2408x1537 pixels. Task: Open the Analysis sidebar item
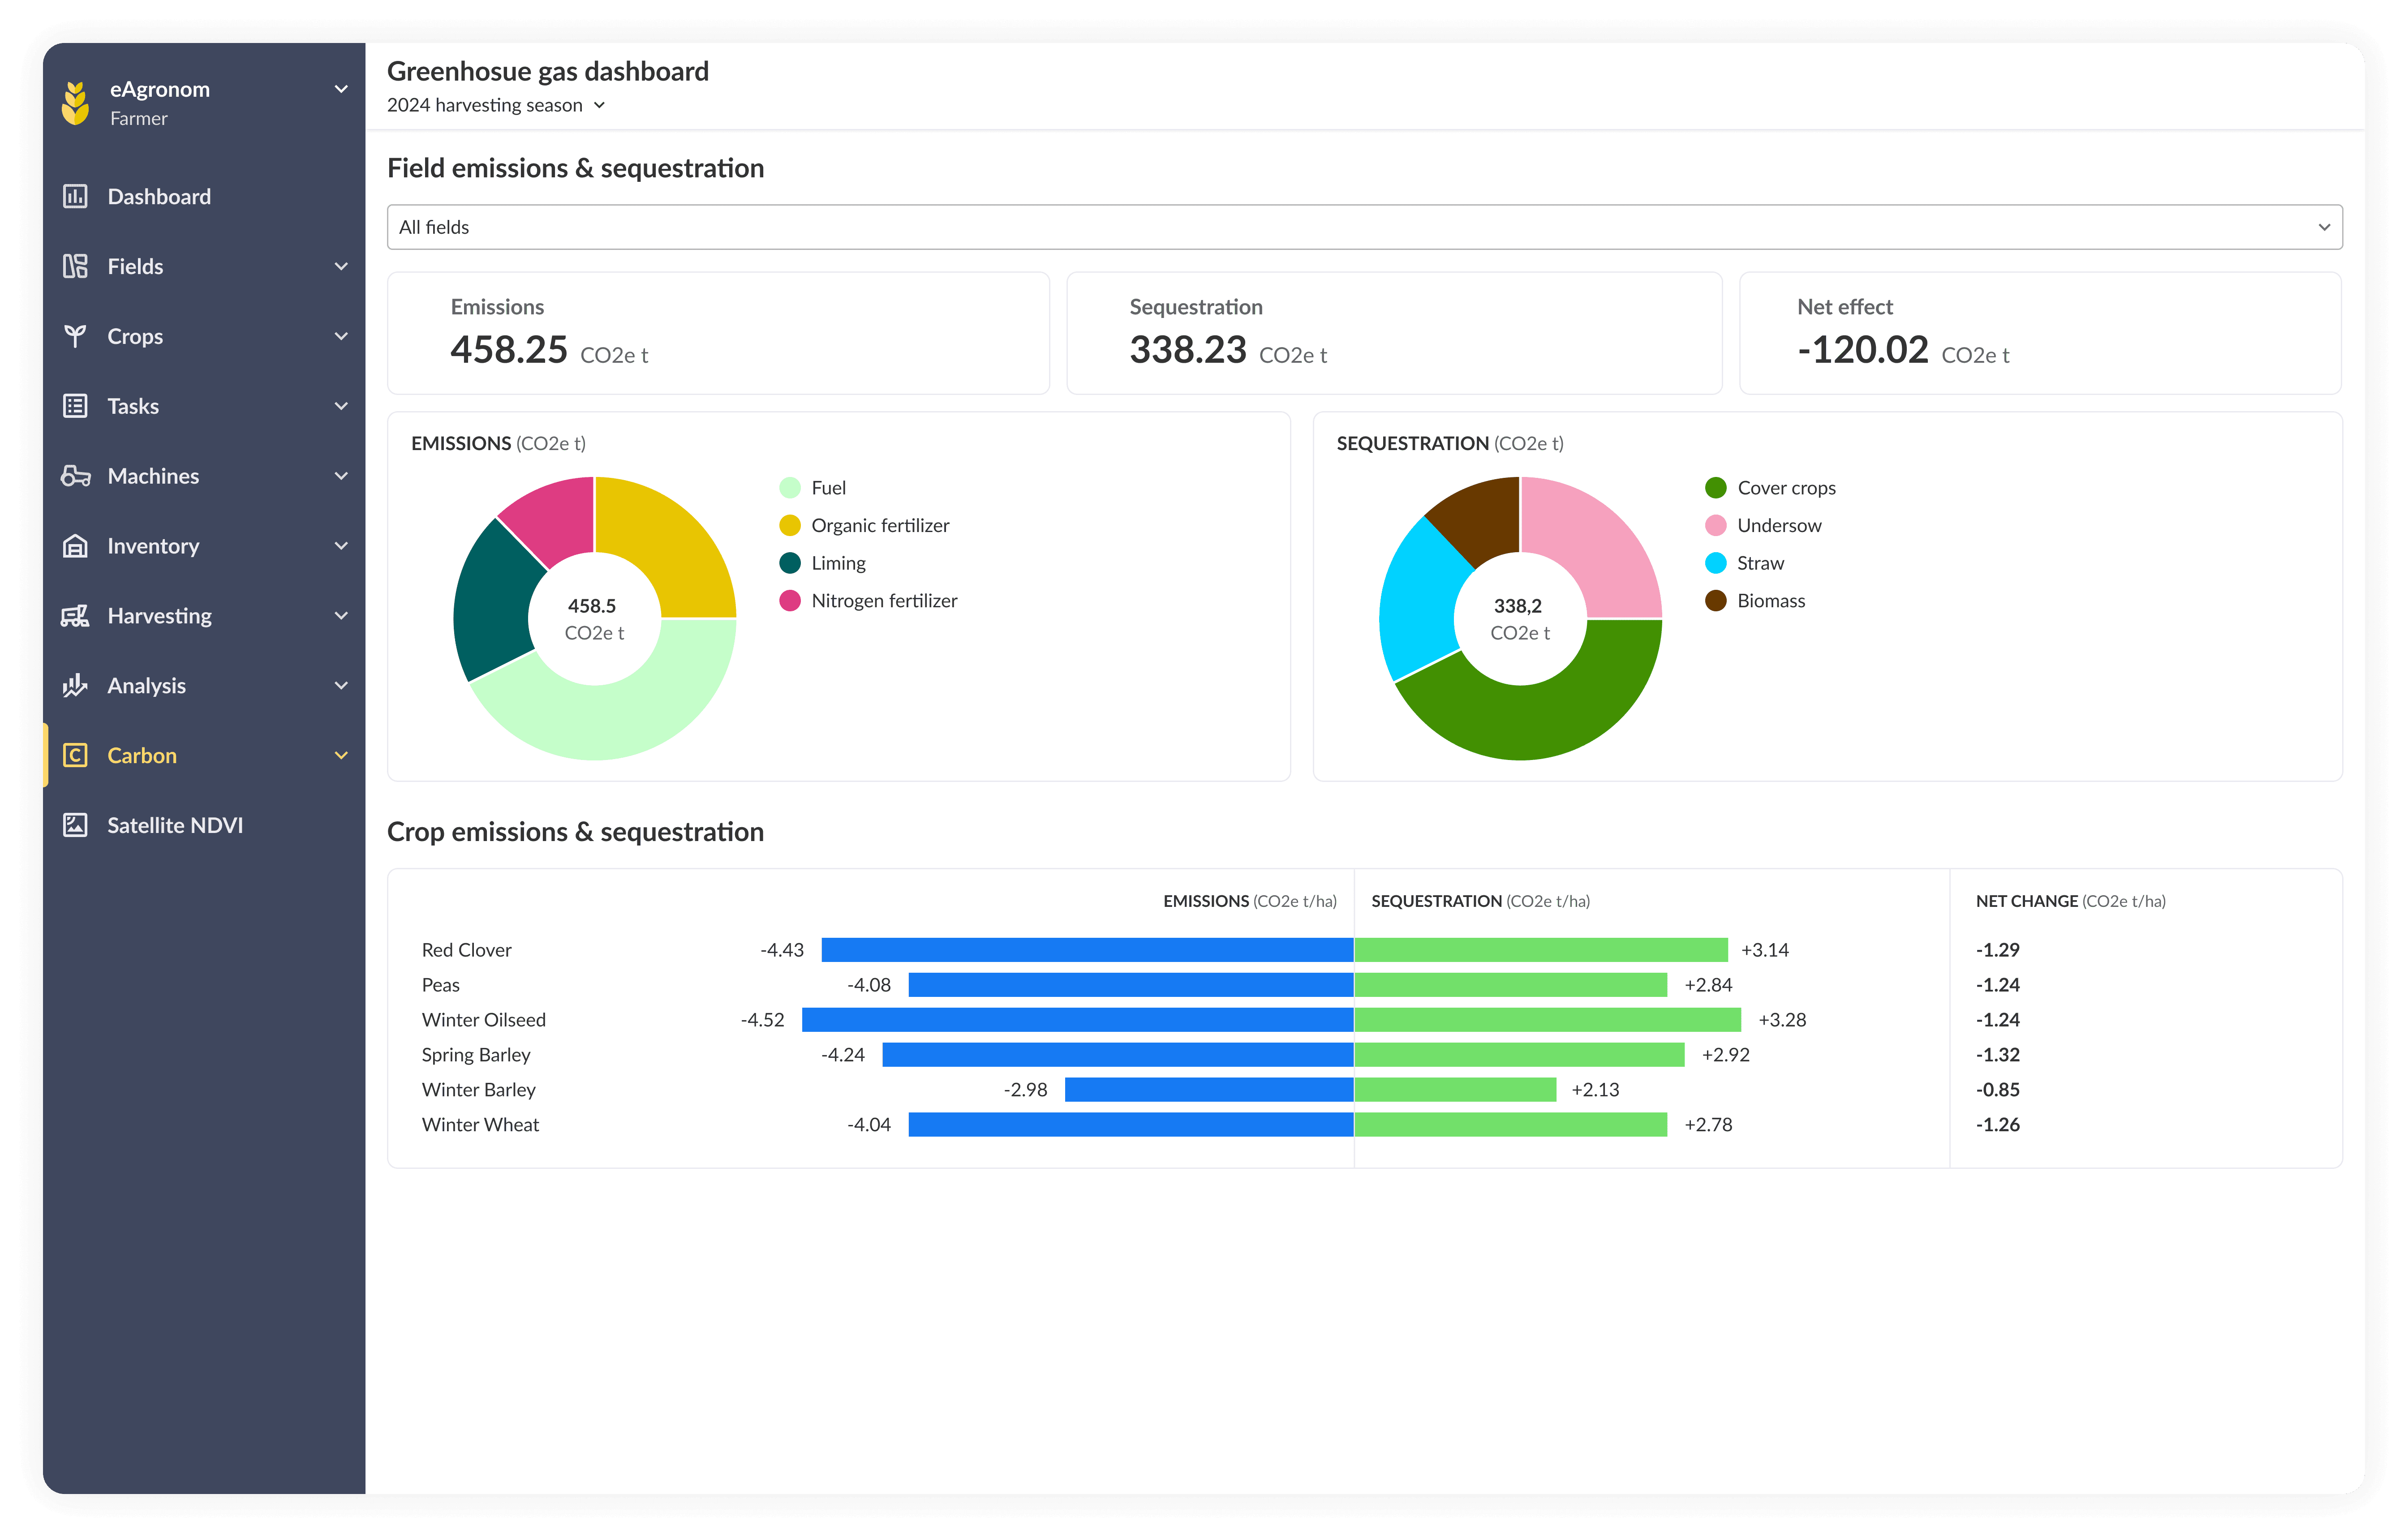tap(147, 686)
